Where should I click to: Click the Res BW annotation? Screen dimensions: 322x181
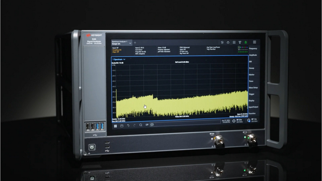point(118,121)
